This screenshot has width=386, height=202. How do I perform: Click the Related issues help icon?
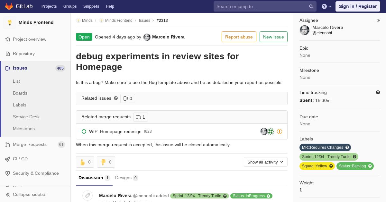[116, 98]
